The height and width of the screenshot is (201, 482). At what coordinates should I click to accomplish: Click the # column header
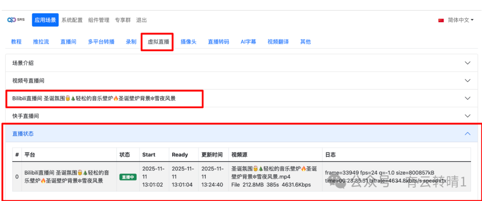[17, 155]
